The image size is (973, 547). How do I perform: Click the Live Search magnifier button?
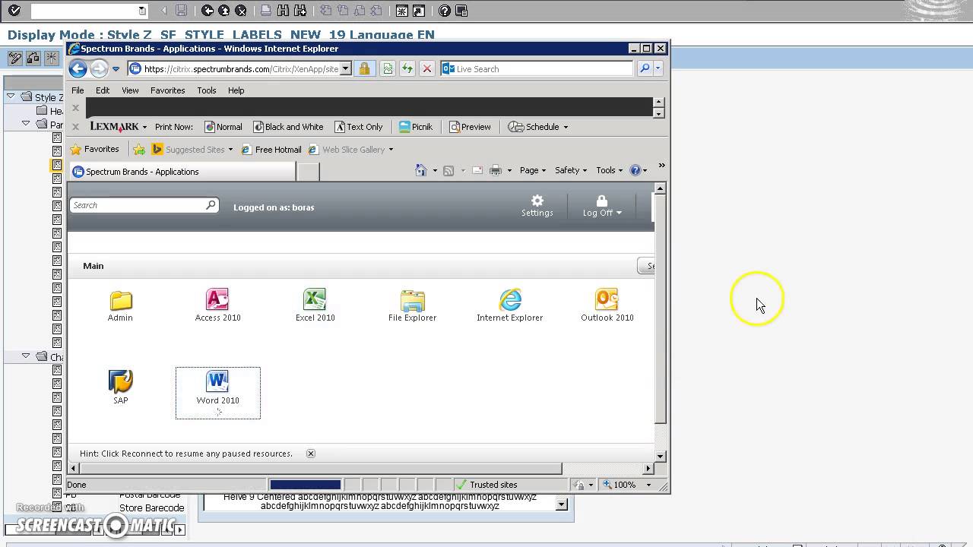[x=645, y=68]
